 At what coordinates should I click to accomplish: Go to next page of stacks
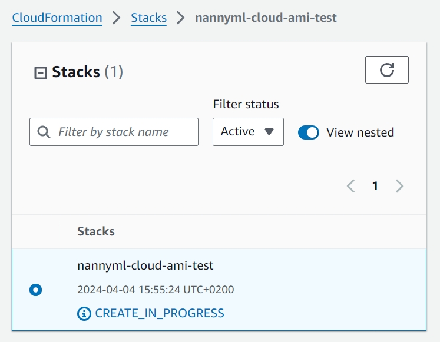pyautogui.click(x=399, y=187)
